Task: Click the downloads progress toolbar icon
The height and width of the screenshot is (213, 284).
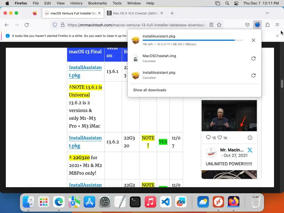Action: 257,25
